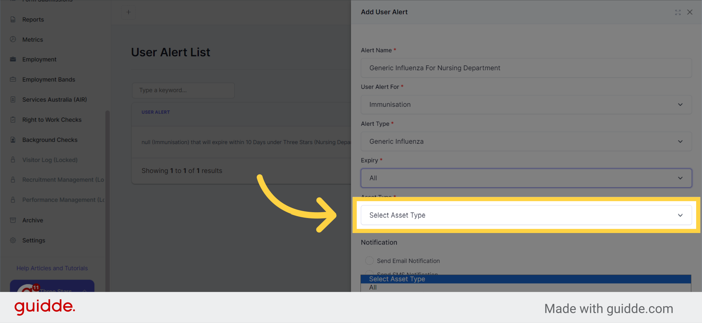Choose All in the asset type list

(526, 288)
